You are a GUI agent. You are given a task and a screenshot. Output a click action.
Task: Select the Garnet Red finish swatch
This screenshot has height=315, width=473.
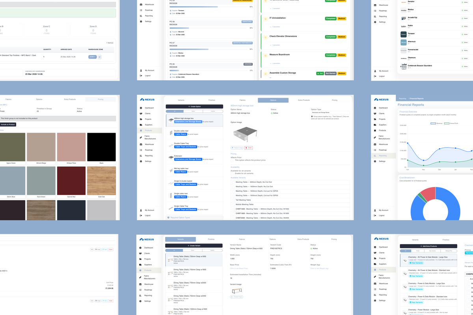pyautogui.click(x=71, y=181)
